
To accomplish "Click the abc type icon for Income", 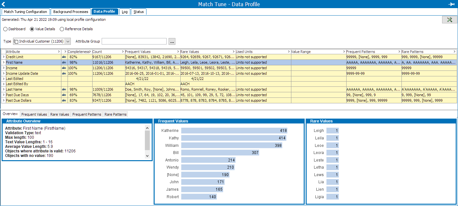I will coord(64,68).
